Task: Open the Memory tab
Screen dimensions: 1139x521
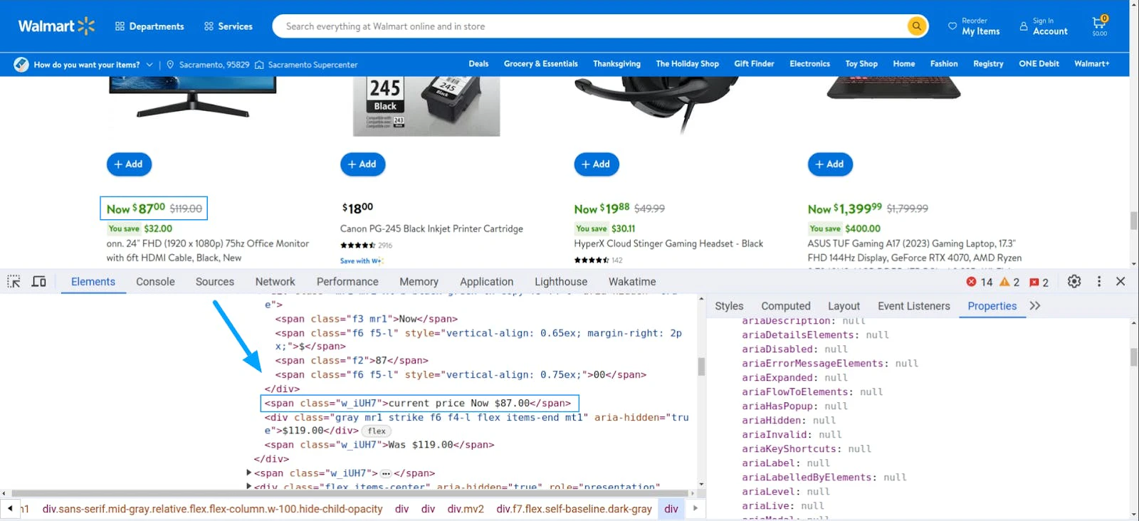Action: tap(419, 282)
